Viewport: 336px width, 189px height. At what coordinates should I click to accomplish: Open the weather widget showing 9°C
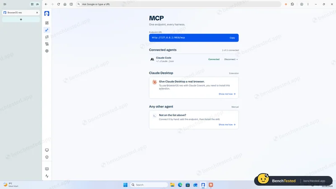11,185
